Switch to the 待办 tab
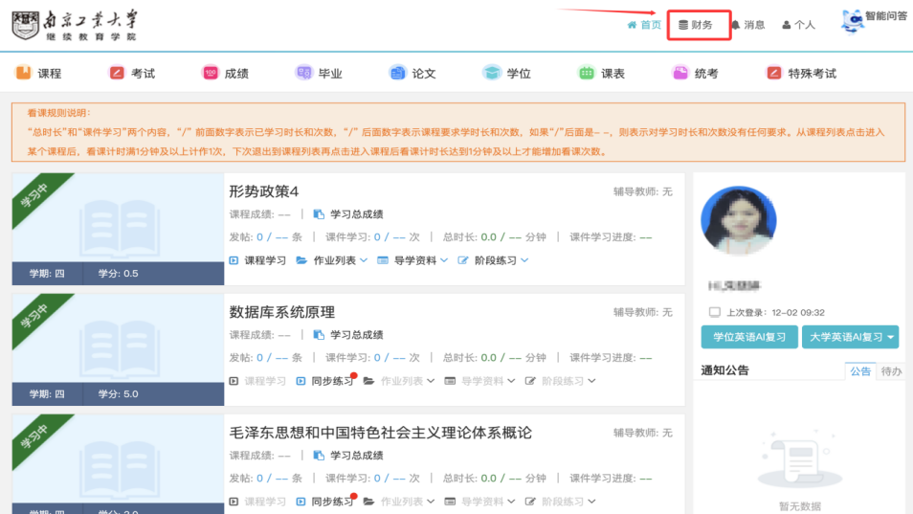The height and width of the screenshot is (514, 913). [x=890, y=371]
